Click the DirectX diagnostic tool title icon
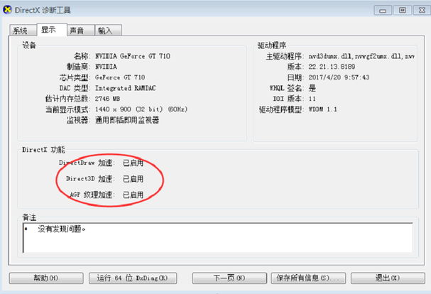Screen dimensions: 431x294 point(7,10)
